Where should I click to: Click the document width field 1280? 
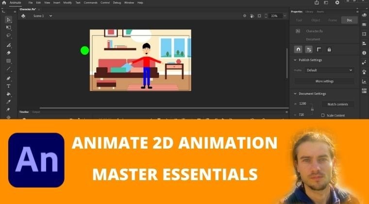(302, 104)
